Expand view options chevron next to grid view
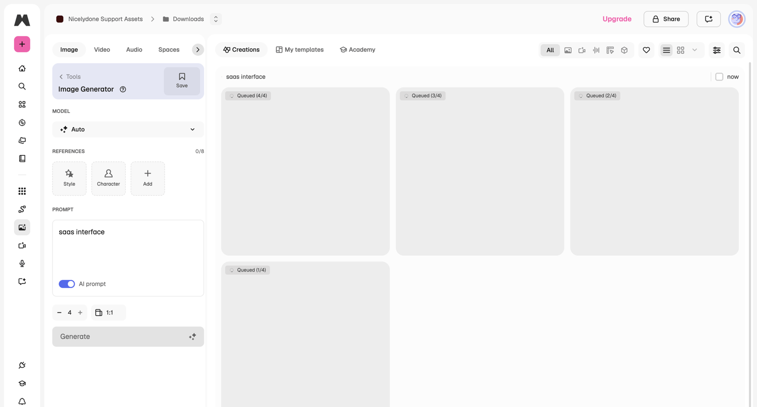The height and width of the screenshot is (407, 757). coord(694,50)
